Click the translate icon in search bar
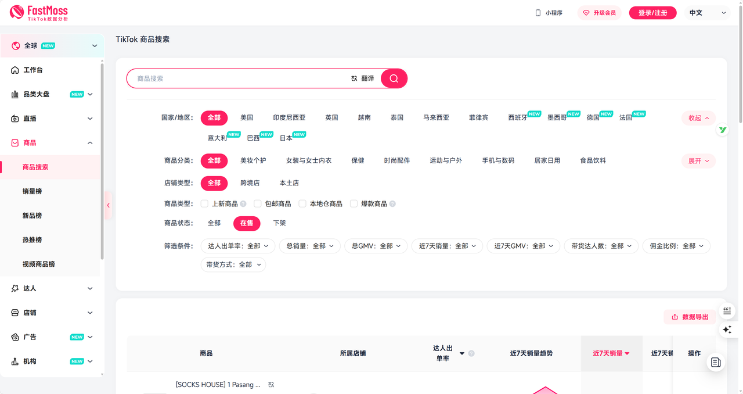Image resolution: width=743 pixels, height=394 pixels. [x=354, y=78]
